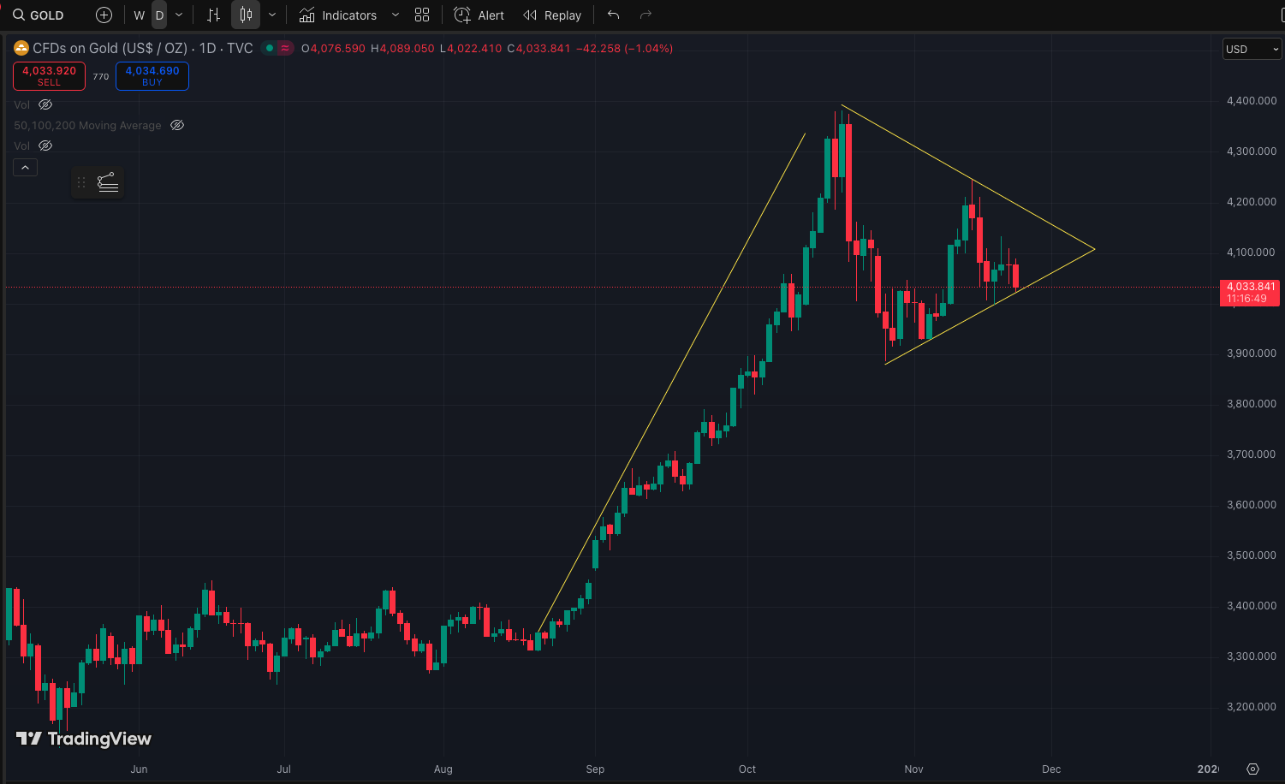Expand the favorite indicators dropdown chevron

click(x=395, y=15)
